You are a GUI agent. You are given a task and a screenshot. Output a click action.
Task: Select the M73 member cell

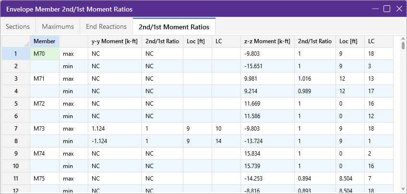coord(45,129)
